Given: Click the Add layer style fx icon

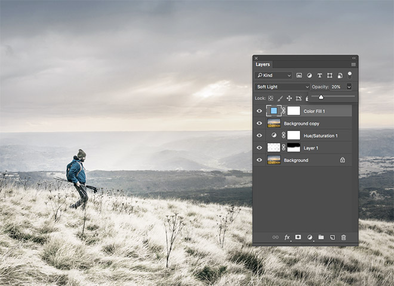Looking at the screenshot, I should pyautogui.click(x=287, y=238).
